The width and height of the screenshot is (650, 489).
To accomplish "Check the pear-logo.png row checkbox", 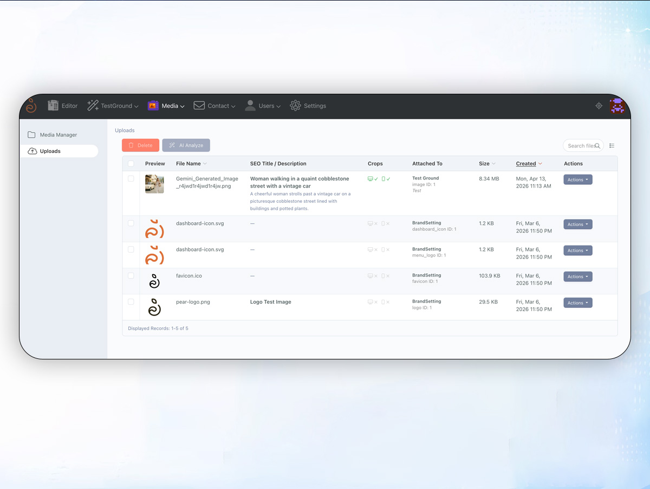I will coord(131,302).
